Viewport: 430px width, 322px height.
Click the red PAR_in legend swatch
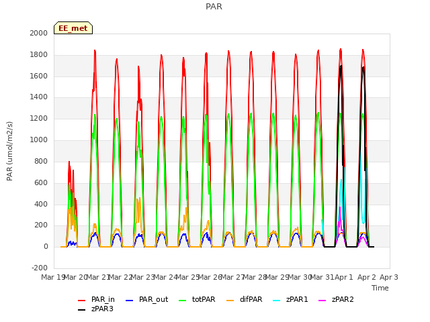82,301
